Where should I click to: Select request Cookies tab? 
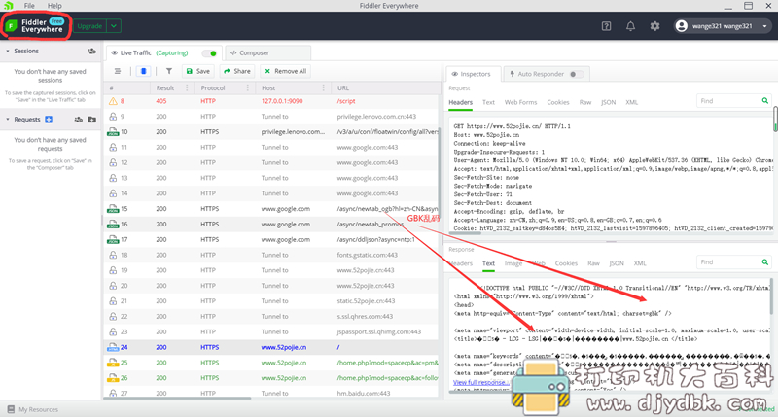[557, 102]
